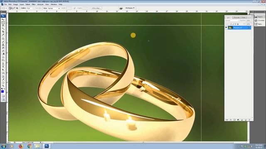Screen dimensions: 266x149
Task: Select the Shape tool
Action: [3, 73]
